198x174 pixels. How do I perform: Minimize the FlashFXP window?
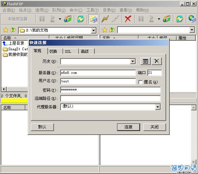pos(182,4)
